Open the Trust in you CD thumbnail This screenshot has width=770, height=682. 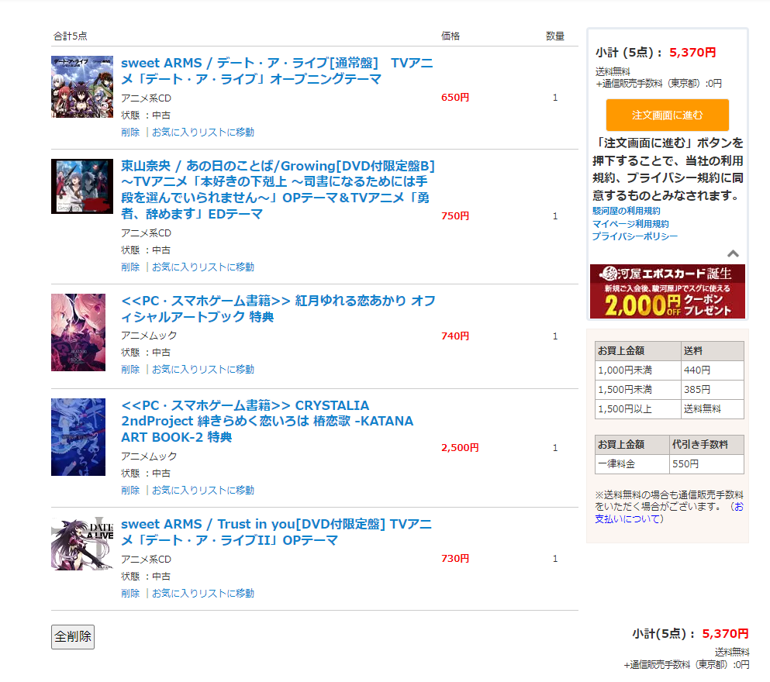pos(82,544)
